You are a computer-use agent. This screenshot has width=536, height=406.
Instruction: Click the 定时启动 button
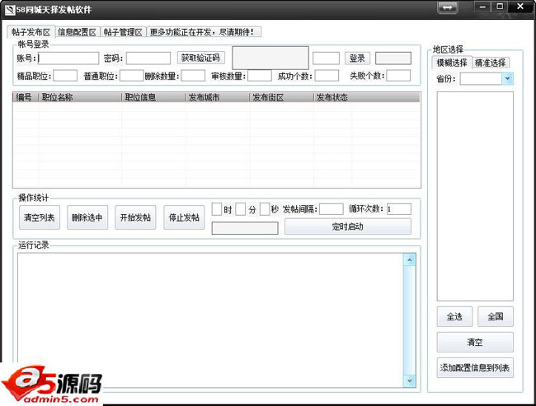tap(348, 226)
